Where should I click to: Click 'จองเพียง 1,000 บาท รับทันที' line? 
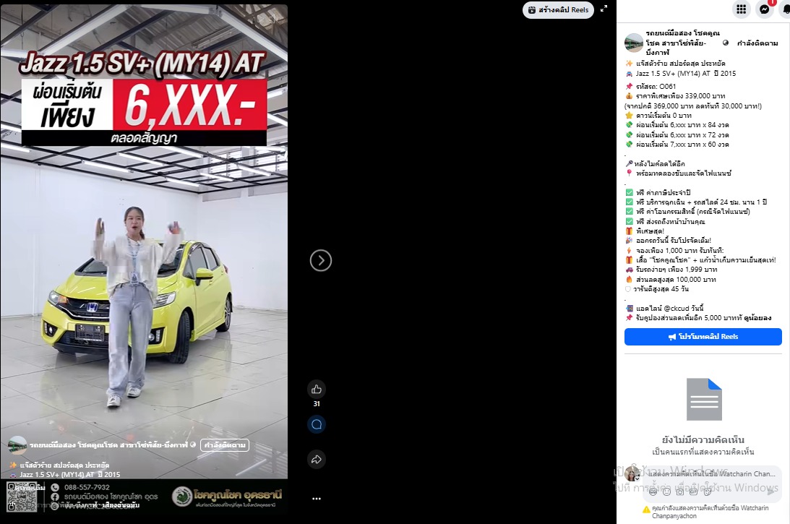(x=679, y=250)
